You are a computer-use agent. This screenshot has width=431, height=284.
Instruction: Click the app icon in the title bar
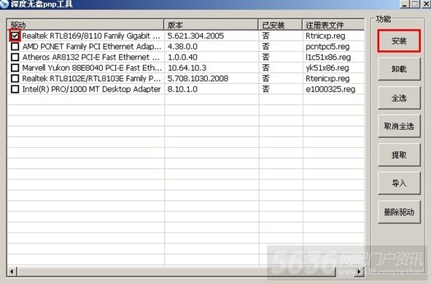click(x=4, y=4)
